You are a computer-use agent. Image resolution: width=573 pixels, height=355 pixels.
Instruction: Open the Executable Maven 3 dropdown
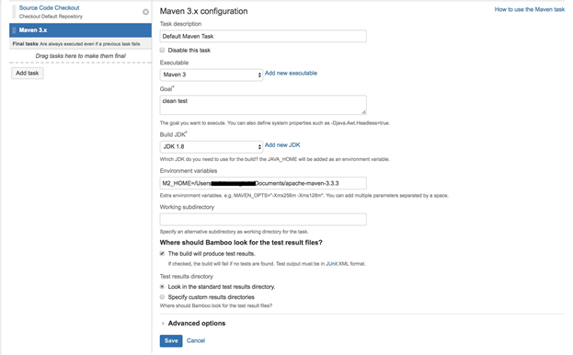(x=212, y=74)
